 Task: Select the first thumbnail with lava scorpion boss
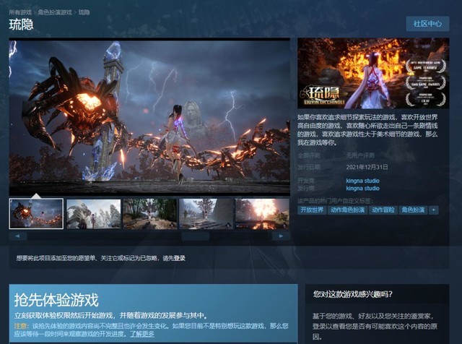click(x=36, y=214)
